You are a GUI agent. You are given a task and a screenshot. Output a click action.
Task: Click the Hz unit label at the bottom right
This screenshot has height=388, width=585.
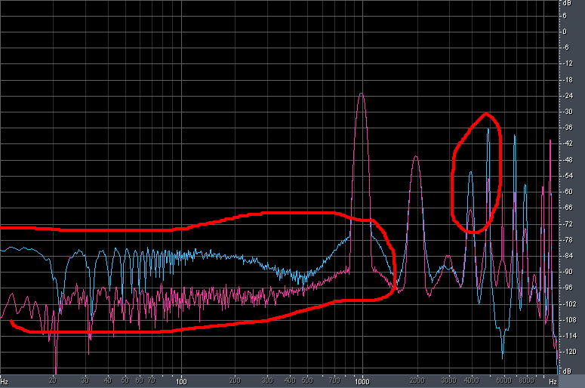click(553, 382)
